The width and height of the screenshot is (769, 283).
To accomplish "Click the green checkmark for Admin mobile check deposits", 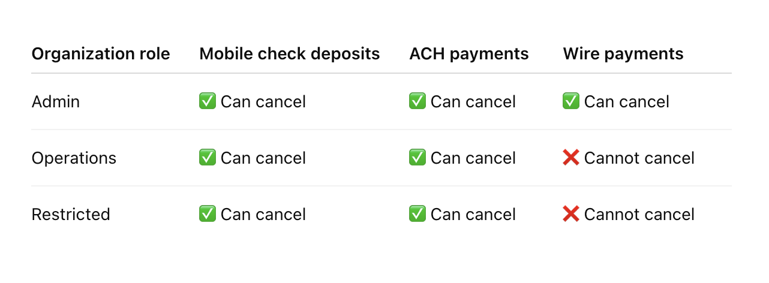I will [x=208, y=102].
